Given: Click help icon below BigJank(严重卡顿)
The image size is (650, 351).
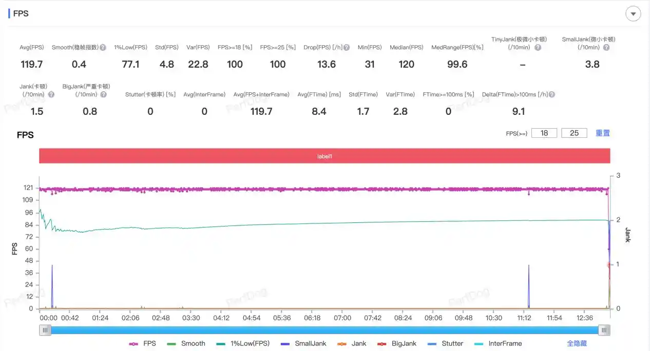Looking at the screenshot, I should pyautogui.click(x=104, y=95).
